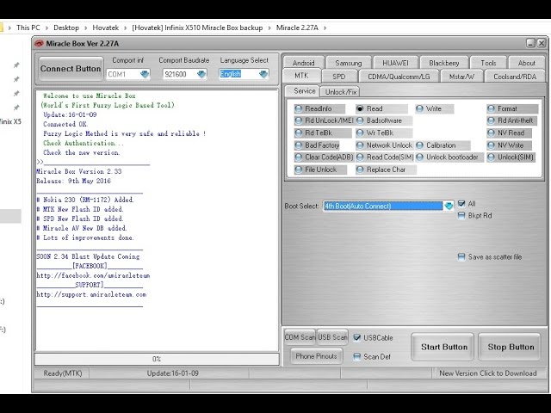Click the Update:16-01-09 status bar entry
This screenshot has width=551, height=413.
tap(172, 373)
